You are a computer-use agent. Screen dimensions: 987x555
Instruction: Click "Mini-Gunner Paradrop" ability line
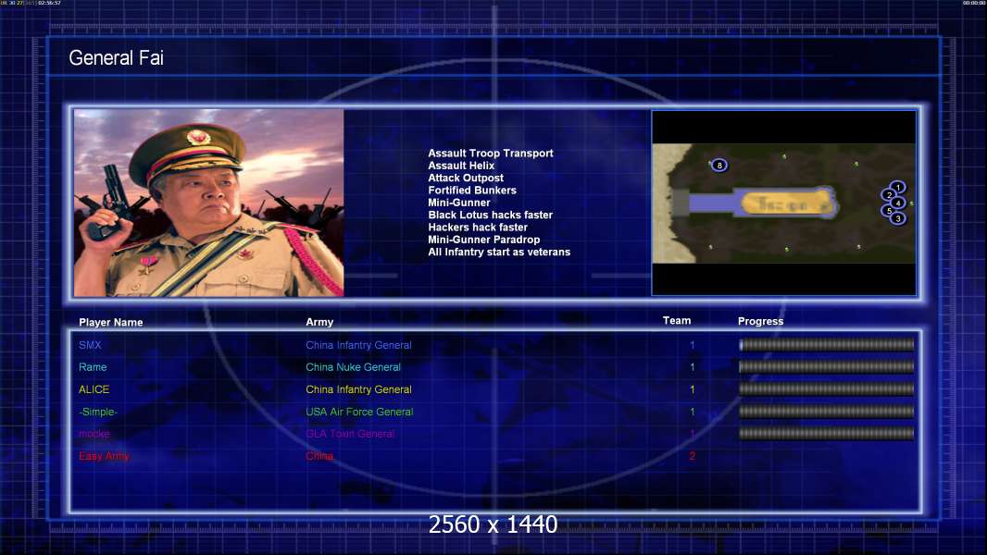(484, 240)
